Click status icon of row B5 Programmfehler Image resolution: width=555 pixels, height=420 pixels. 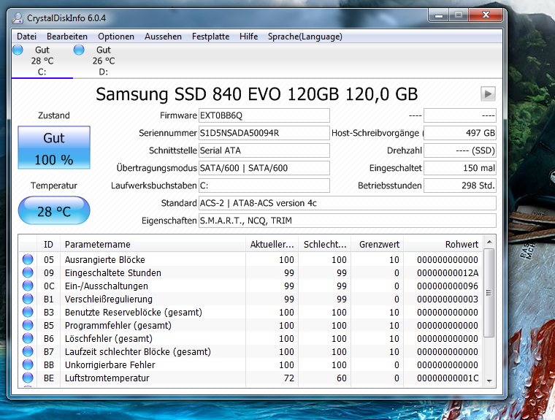pyautogui.click(x=28, y=325)
